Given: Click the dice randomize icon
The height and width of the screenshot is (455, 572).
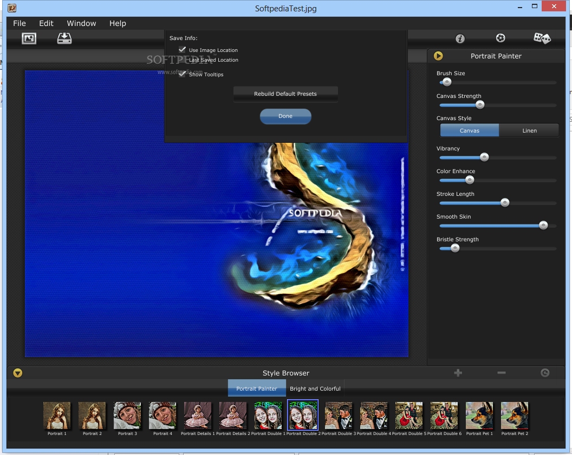Looking at the screenshot, I should pyautogui.click(x=542, y=38).
